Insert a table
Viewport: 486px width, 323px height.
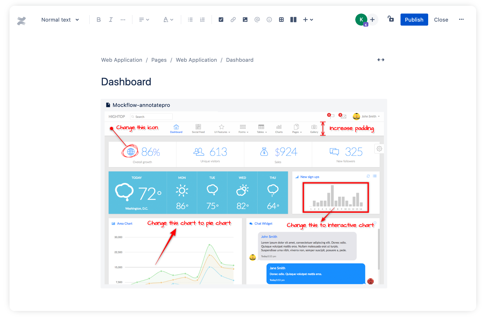(281, 20)
